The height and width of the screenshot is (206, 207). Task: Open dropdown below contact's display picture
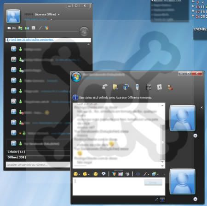point(195,135)
